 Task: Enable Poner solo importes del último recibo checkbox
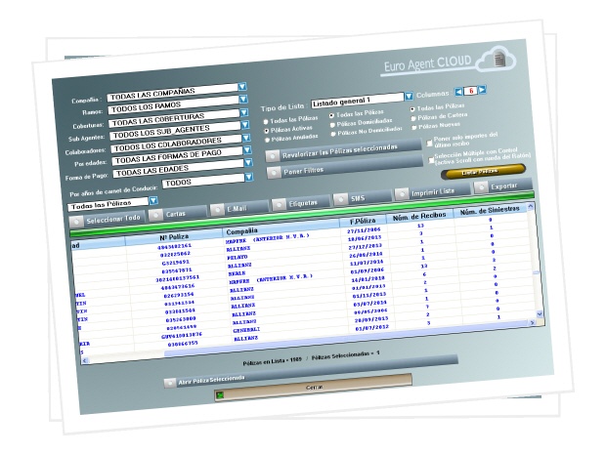pyautogui.click(x=429, y=143)
